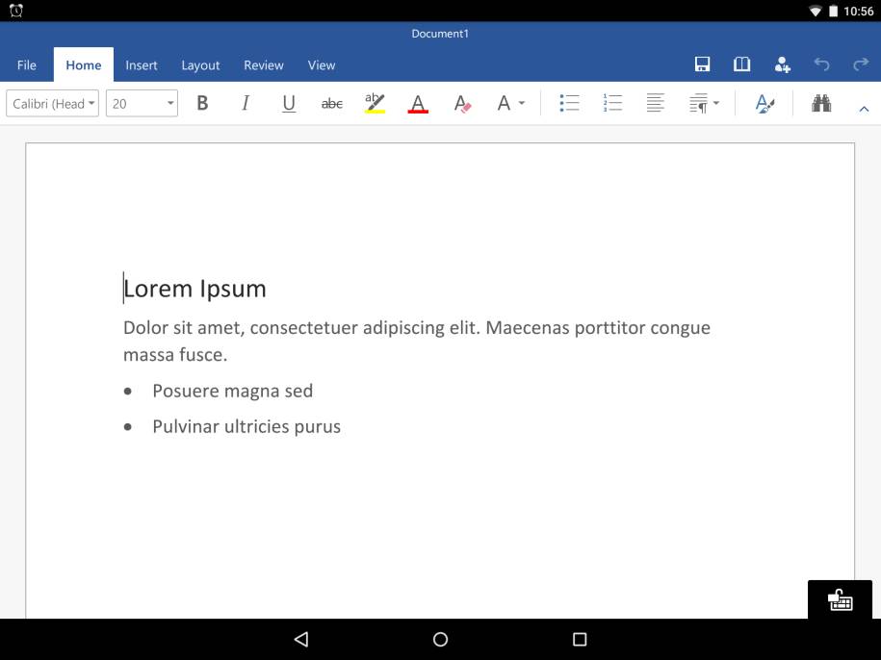Toggle Strikethrough formatting
Image resolution: width=881 pixels, height=660 pixels.
331,103
